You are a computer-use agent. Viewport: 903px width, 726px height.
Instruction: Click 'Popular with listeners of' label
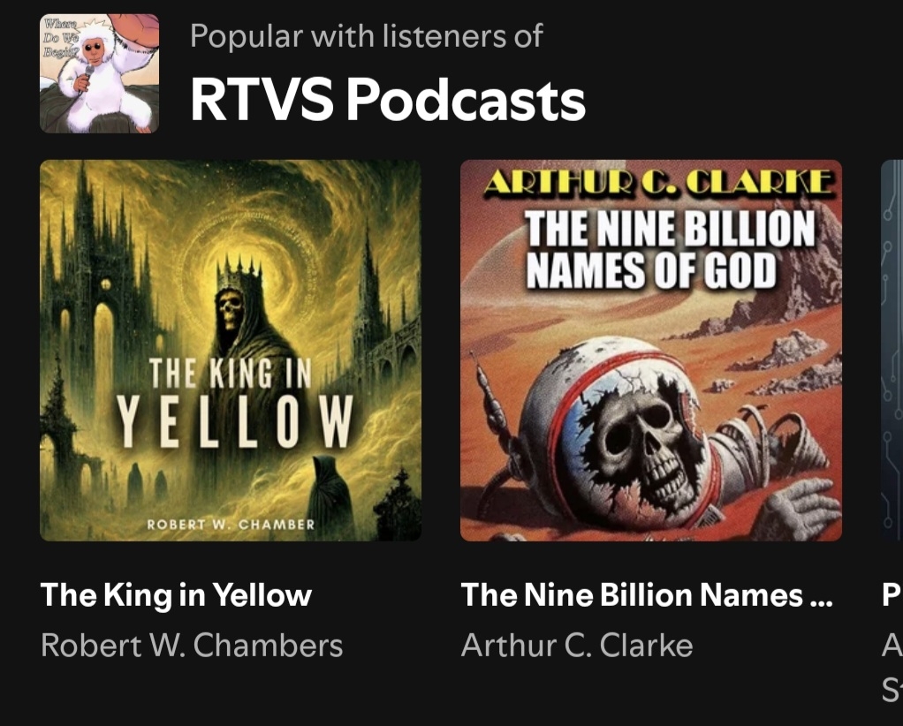tap(367, 35)
